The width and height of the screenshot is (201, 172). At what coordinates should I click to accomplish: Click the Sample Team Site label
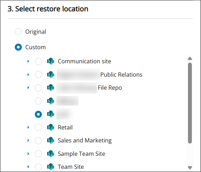[x=81, y=154]
